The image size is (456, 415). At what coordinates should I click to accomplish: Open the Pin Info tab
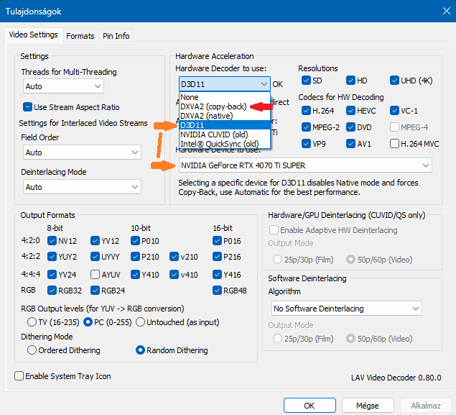(116, 36)
